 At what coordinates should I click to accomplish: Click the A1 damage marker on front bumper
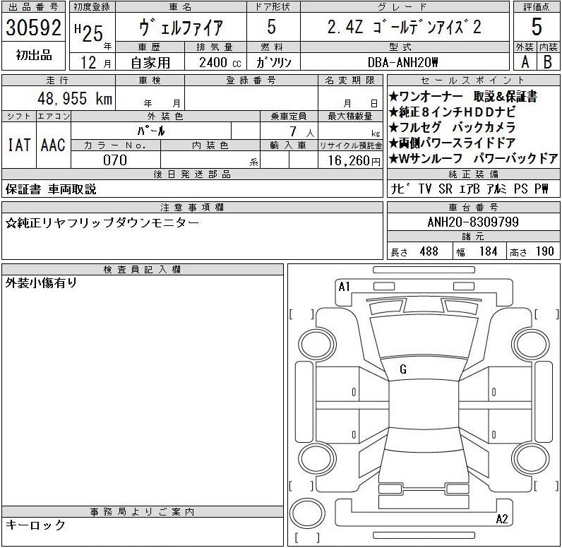click(345, 287)
